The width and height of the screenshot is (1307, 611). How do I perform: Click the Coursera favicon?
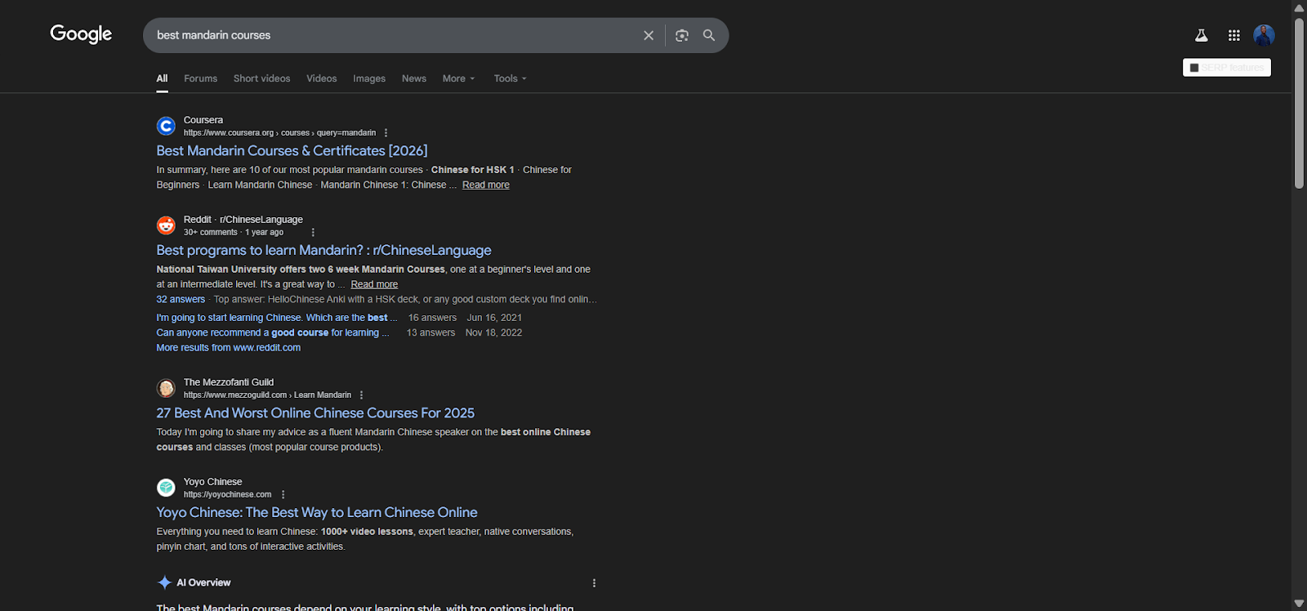pyautogui.click(x=166, y=126)
